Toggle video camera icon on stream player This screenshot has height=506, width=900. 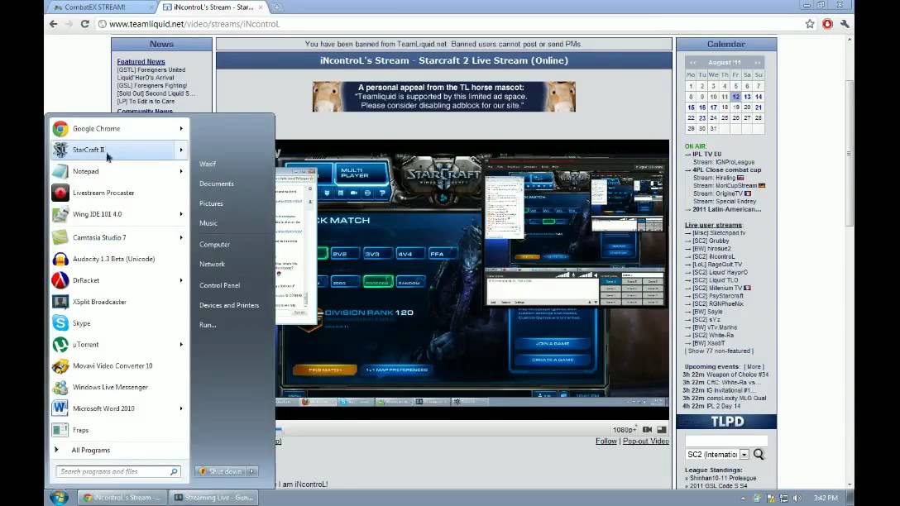pos(648,430)
